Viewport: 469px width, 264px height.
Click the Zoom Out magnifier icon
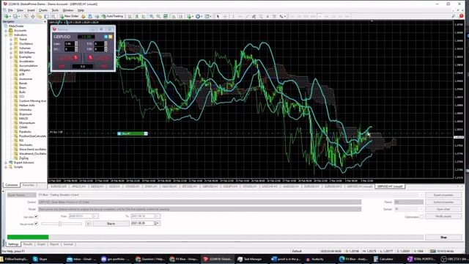point(158,16)
